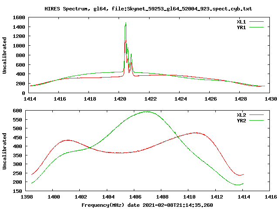This screenshot has width=279, height=209.
Task: Click the 1420 x-axis tick label
Action: [x=120, y=99]
